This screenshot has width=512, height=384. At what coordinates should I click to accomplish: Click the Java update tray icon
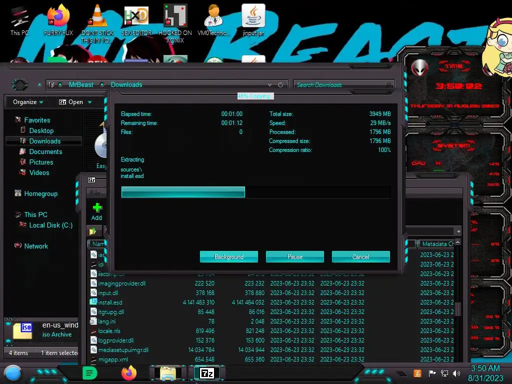click(417, 373)
